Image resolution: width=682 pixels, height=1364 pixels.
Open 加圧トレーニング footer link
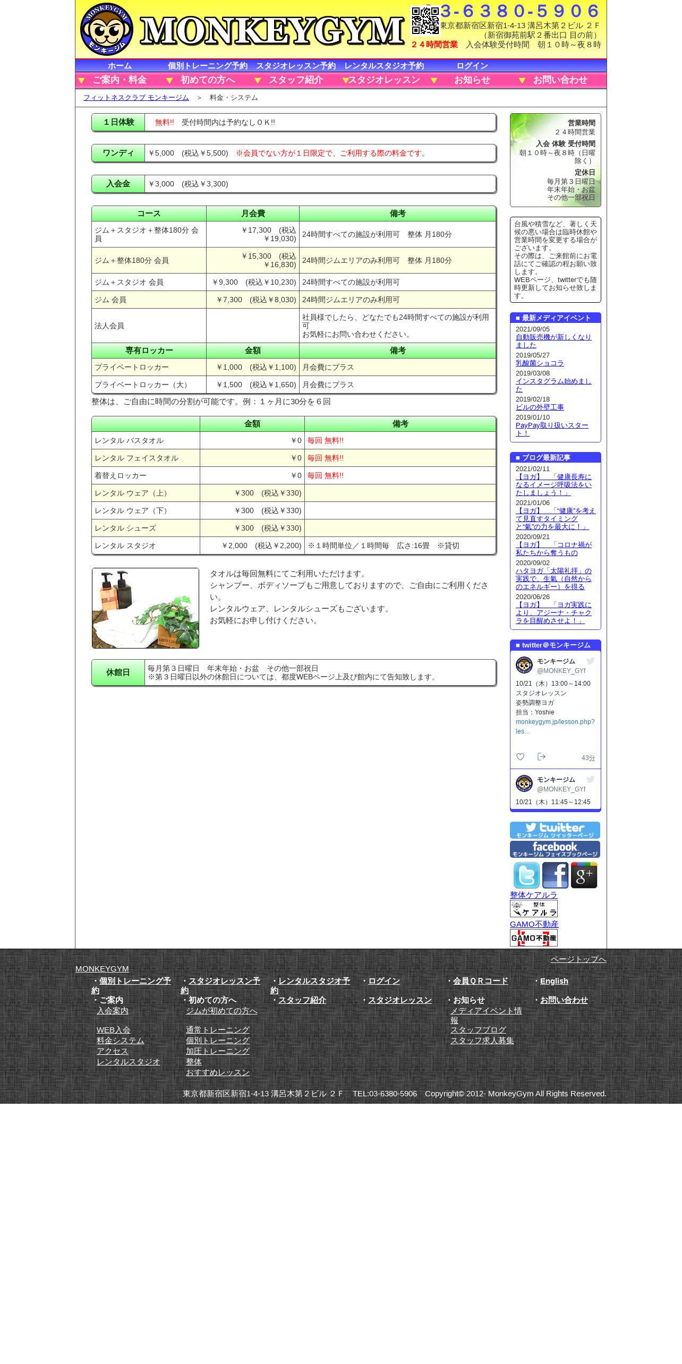coord(217,1051)
